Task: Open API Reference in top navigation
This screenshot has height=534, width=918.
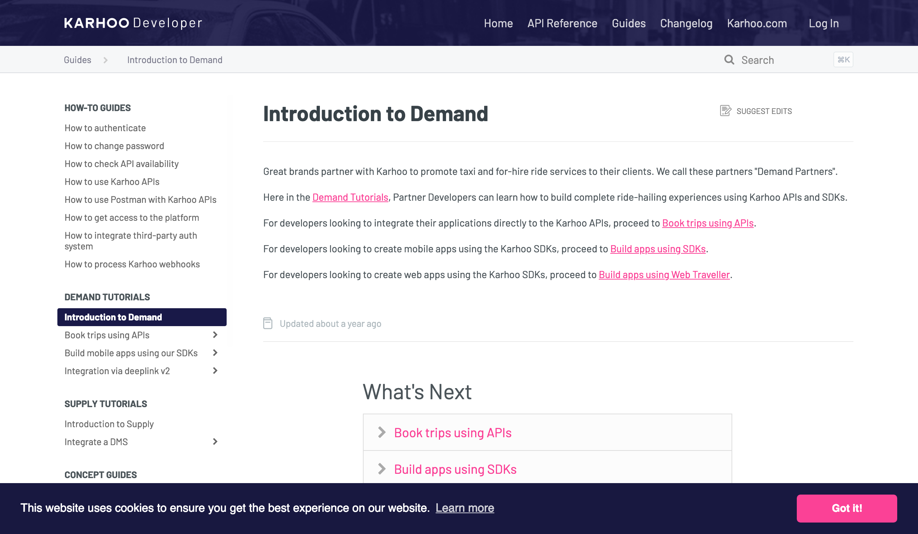Action: click(x=563, y=23)
